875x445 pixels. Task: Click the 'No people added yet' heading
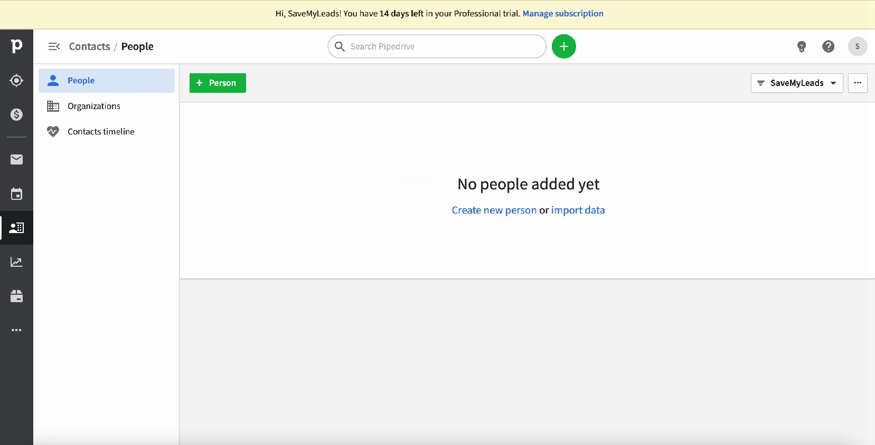click(528, 184)
